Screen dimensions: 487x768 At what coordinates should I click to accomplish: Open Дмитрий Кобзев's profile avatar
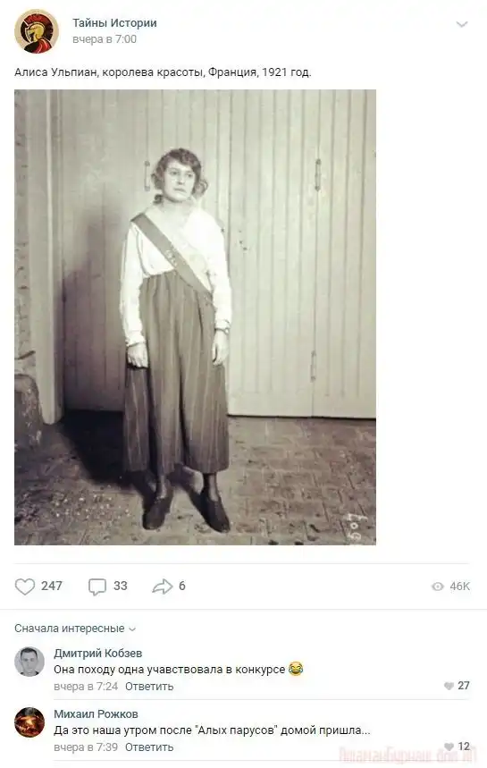tap(29, 662)
